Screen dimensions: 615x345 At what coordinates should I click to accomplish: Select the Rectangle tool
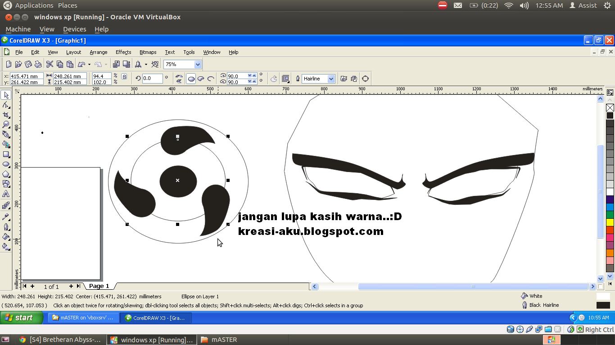coord(6,154)
